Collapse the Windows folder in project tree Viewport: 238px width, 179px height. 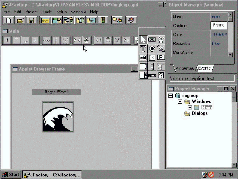click(x=180, y=102)
